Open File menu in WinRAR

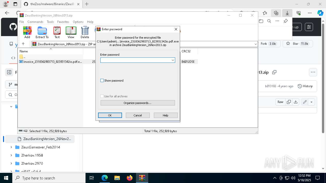click(x=22, y=22)
